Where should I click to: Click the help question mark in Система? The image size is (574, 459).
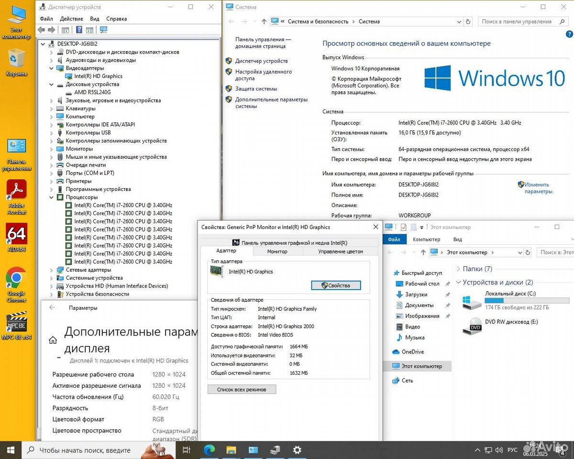pyautogui.click(x=569, y=34)
